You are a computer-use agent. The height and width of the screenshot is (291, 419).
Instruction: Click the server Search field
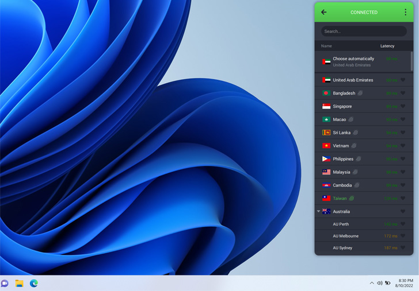(x=363, y=31)
